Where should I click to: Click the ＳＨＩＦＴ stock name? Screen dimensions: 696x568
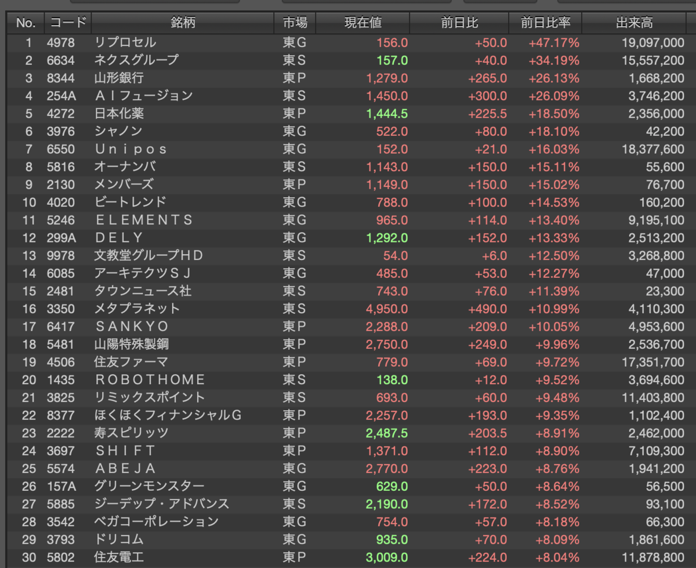pyautogui.click(x=125, y=451)
